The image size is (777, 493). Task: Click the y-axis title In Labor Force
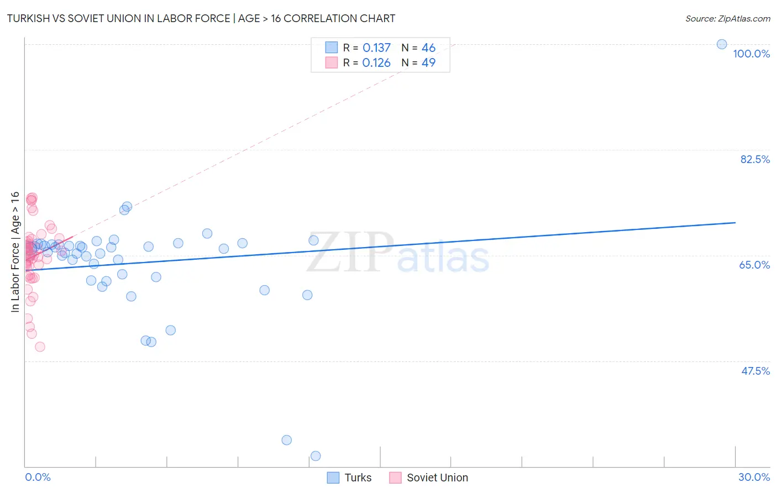15,252
